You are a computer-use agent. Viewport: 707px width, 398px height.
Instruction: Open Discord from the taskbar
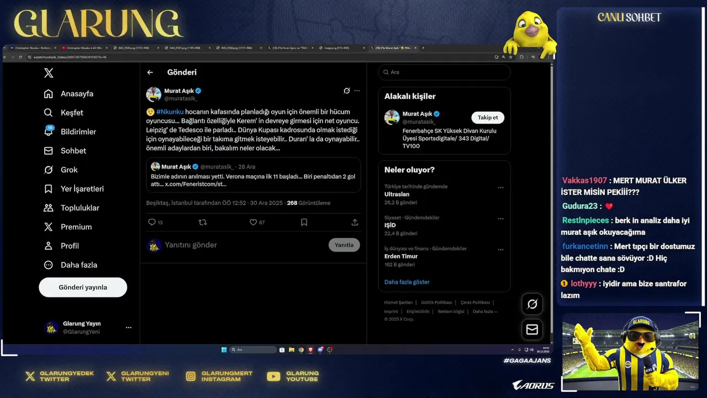(320, 349)
